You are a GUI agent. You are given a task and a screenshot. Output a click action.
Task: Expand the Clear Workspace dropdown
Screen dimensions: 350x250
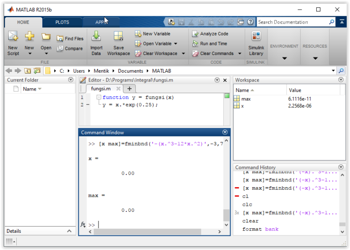click(x=183, y=54)
